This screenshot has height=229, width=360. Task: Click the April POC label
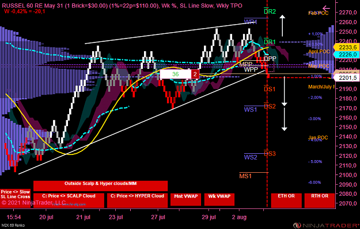tap(319, 52)
